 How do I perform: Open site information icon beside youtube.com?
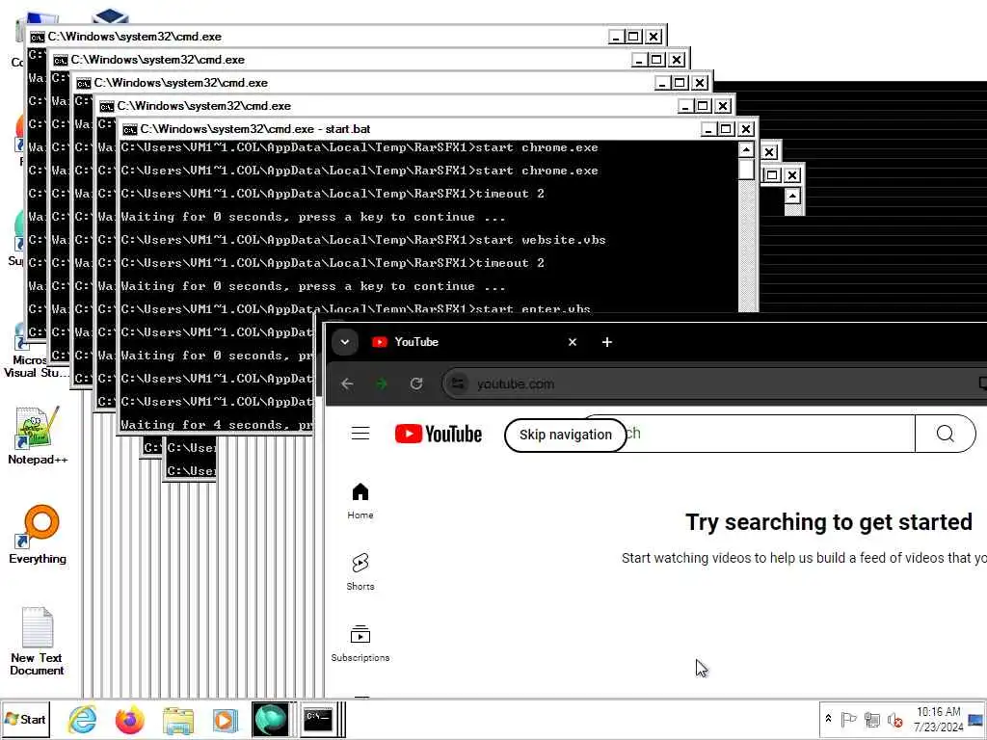click(x=458, y=383)
